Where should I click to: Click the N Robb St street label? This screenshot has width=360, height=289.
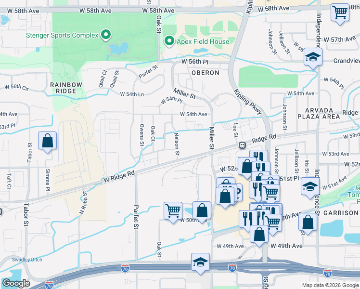(83, 203)
